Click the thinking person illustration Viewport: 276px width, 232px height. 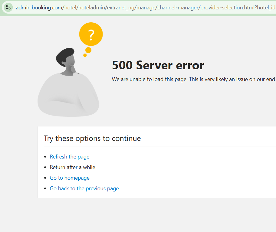[68, 82]
